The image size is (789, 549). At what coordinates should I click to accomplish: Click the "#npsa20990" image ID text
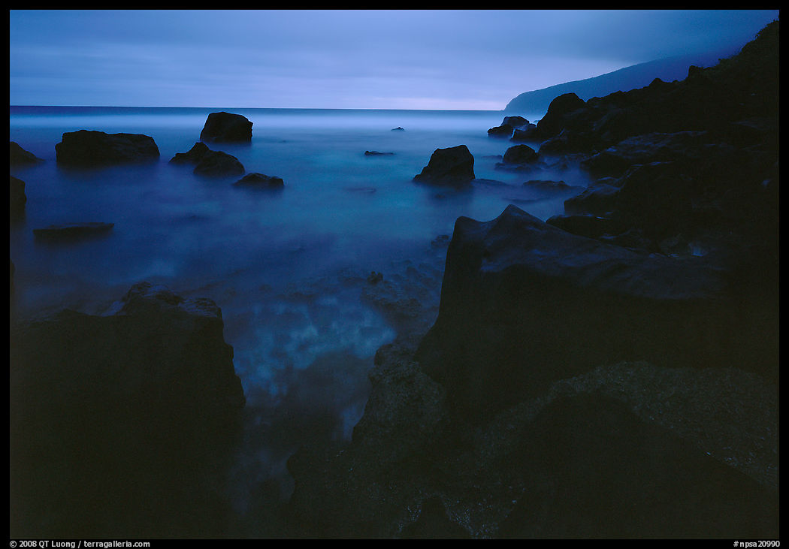point(756,544)
